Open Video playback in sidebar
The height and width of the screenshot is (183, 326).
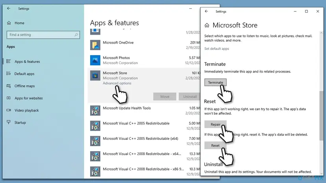[x=27, y=110]
